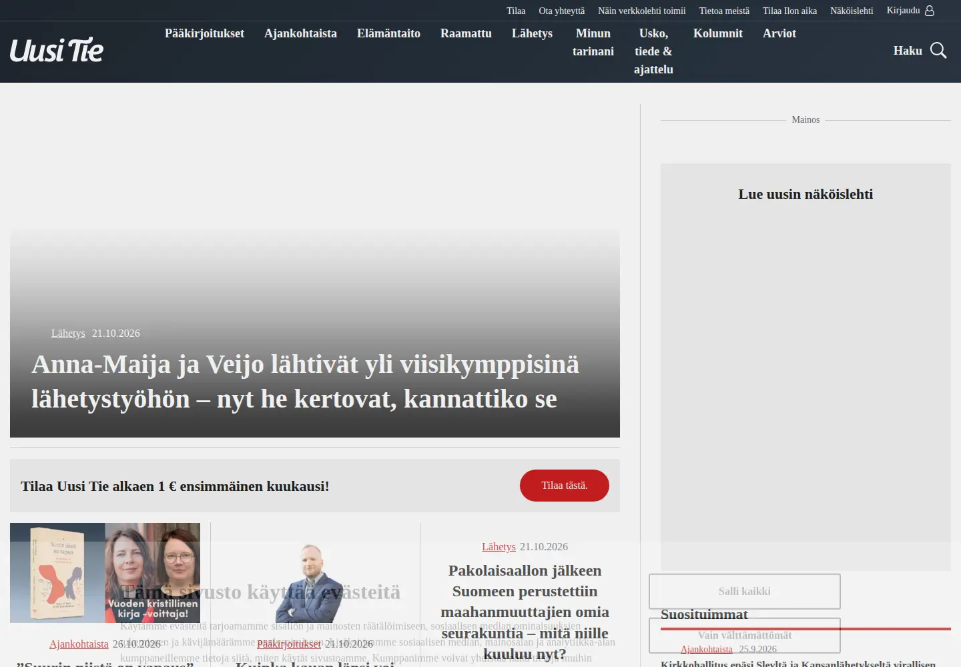Click the Uusi Tie logo
The image size is (961, 667).
(x=57, y=51)
